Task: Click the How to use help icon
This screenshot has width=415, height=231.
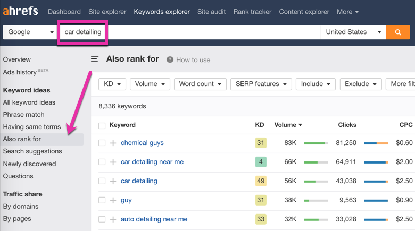Action: pyautogui.click(x=170, y=60)
